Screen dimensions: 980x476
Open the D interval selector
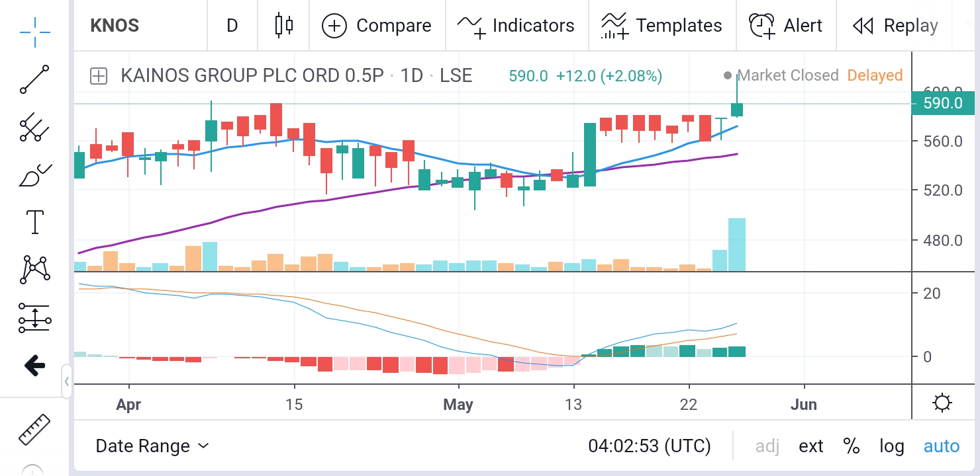pos(232,26)
